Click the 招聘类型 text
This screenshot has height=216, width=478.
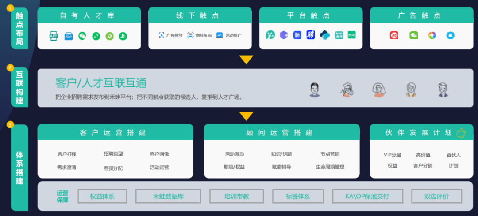(x=113, y=154)
